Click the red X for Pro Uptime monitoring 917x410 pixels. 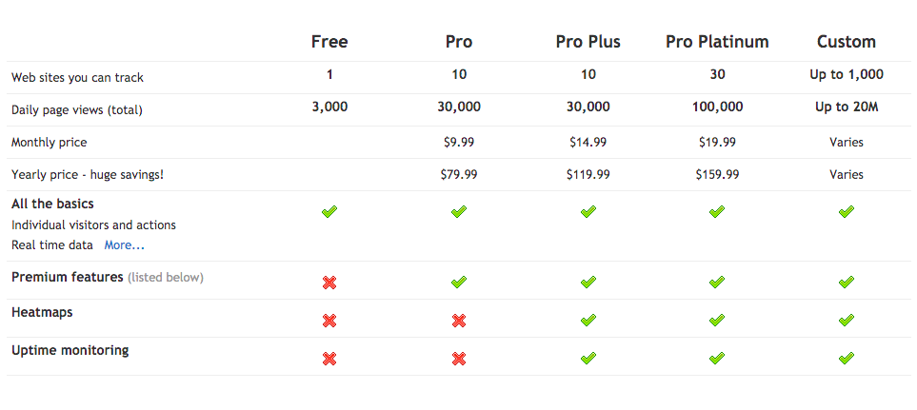pos(459,359)
